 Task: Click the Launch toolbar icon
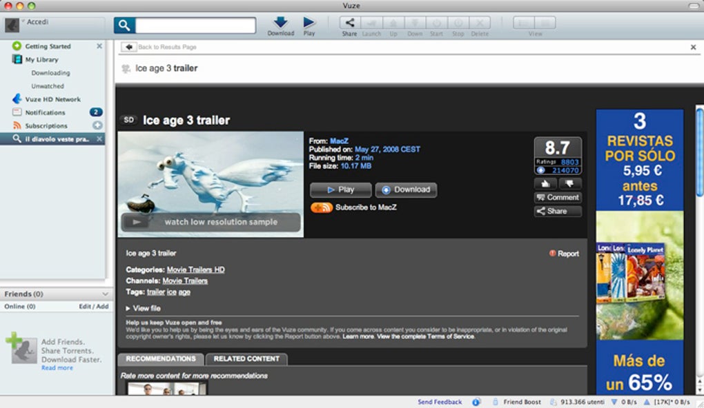371,23
